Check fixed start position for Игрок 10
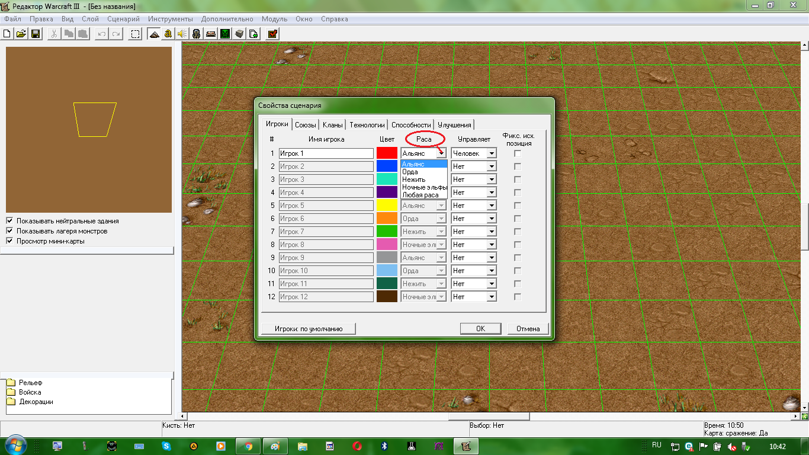The width and height of the screenshot is (809, 455). [x=518, y=271]
